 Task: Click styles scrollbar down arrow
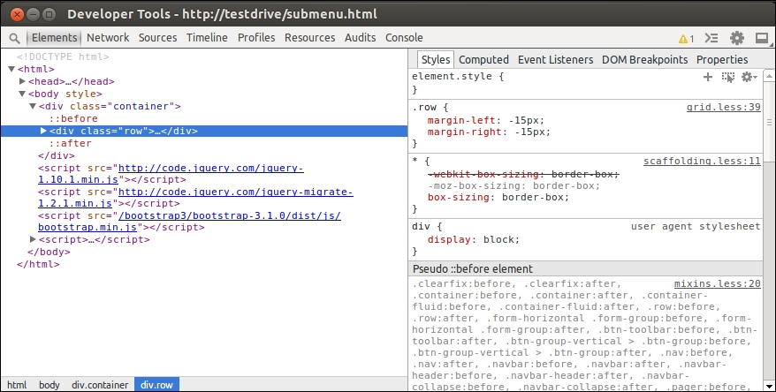pyautogui.click(x=769, y=386)
